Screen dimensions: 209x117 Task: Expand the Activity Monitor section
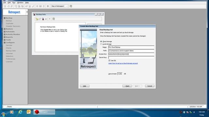pyautogui.click(x=5, y=34)
